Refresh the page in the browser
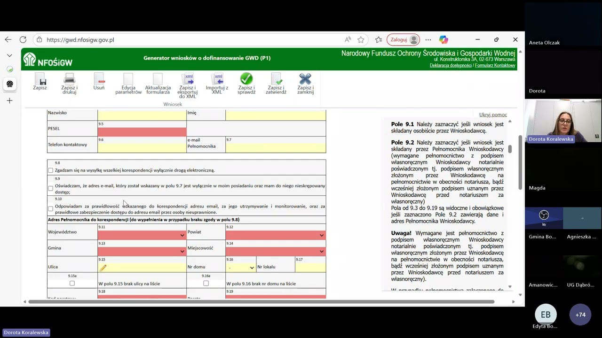The image size is (602, 338). [x=23, y=40]
